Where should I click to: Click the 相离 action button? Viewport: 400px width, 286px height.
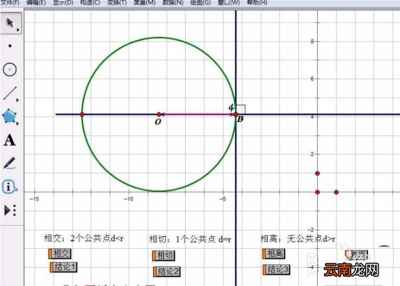tap(274, 253)
